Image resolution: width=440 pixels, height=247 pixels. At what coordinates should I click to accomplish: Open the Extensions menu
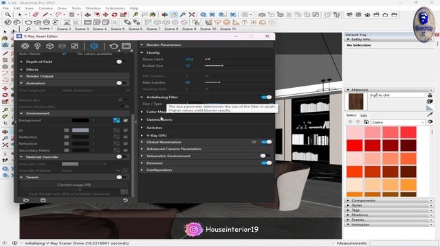click(115, 8)
